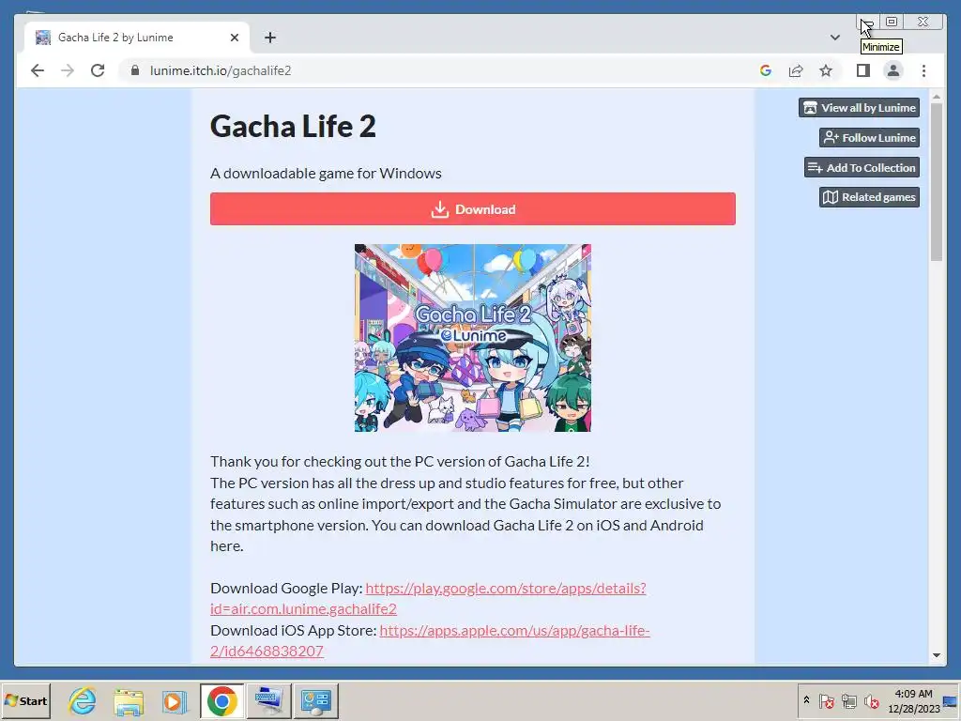This screenshot has height=721, width=961.
Task: Go back using the browser back arrow
Action: (x=38, y=70)
